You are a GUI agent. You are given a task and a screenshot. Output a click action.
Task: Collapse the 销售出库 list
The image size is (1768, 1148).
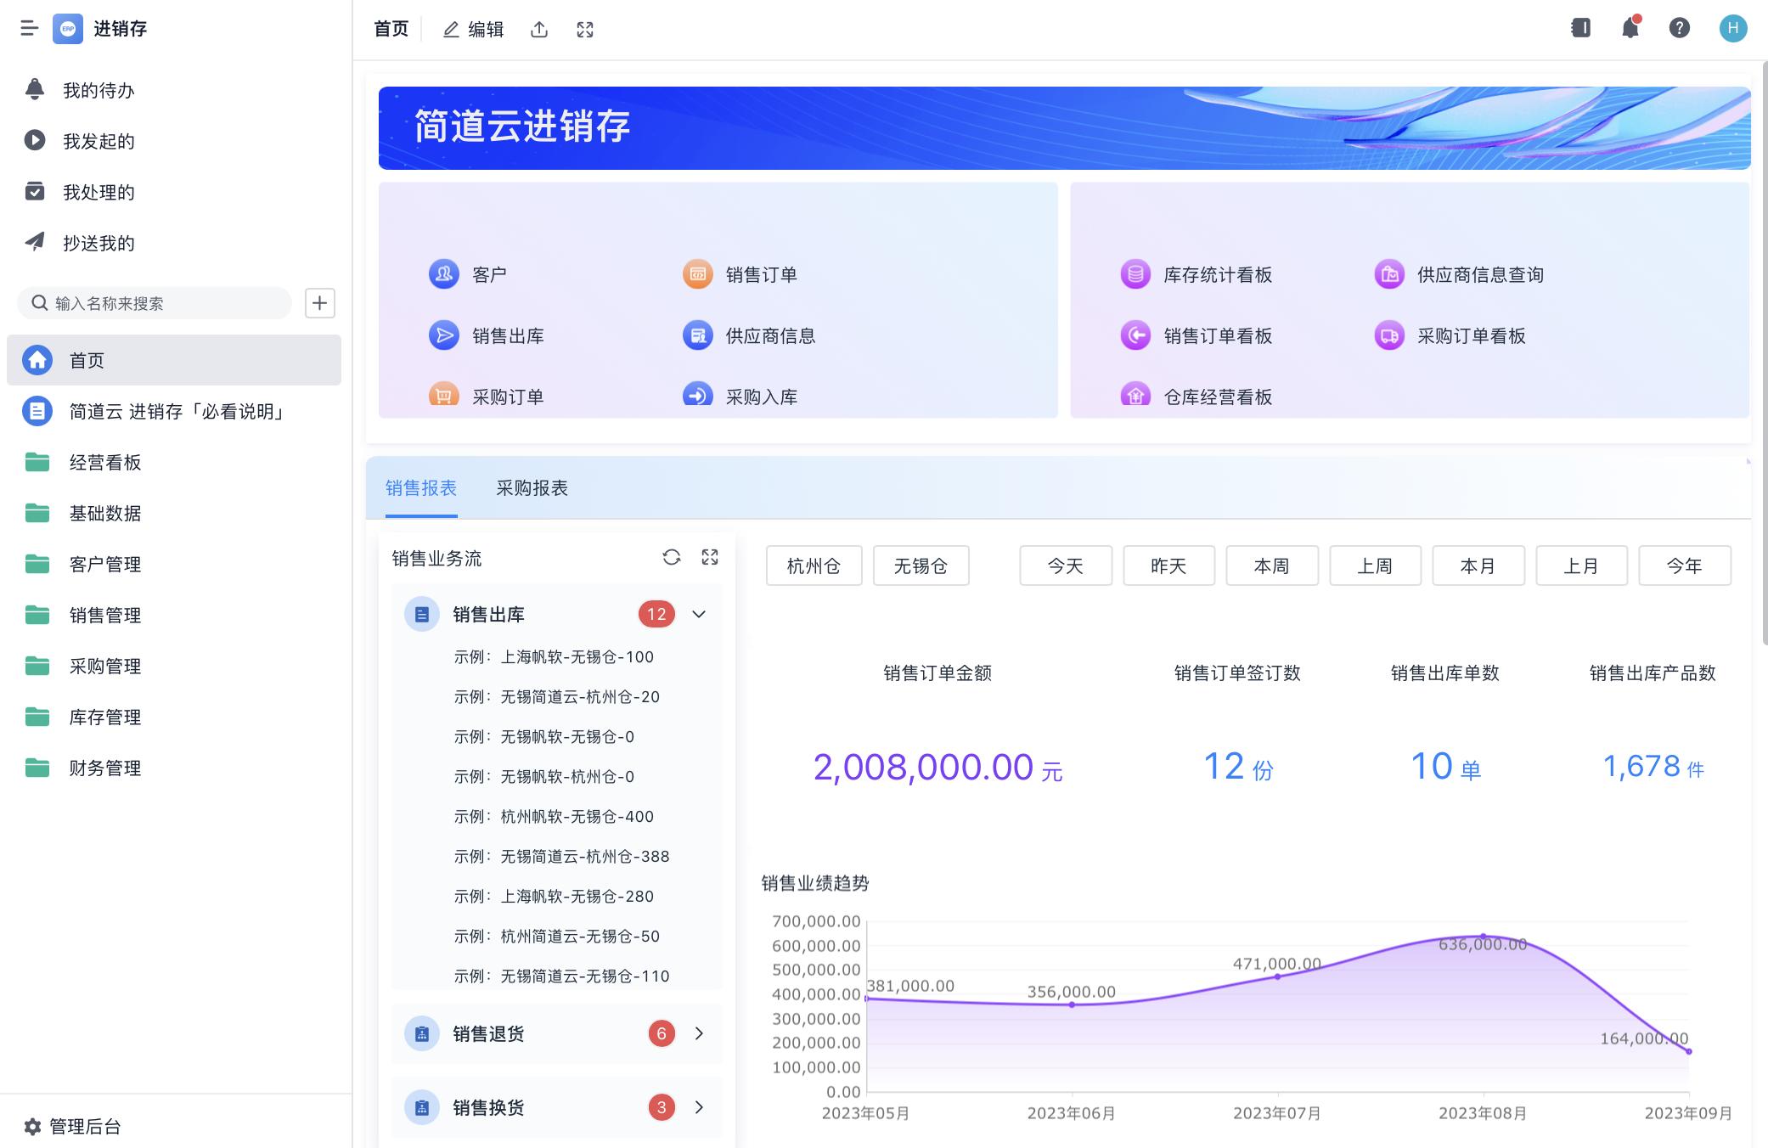tap(699, 613)
